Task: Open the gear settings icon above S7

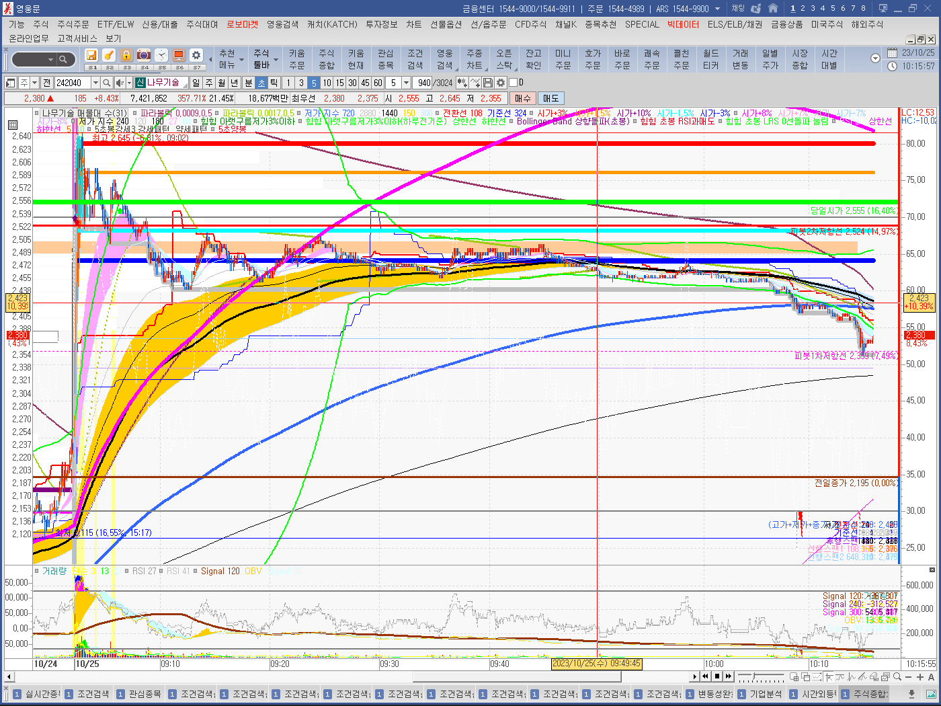Action: 196,55
